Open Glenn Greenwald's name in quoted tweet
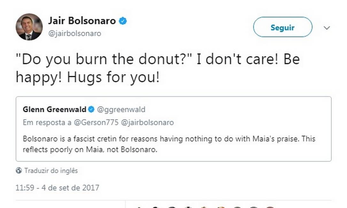Viewport: 347px width, 208px height. [54, 109]
